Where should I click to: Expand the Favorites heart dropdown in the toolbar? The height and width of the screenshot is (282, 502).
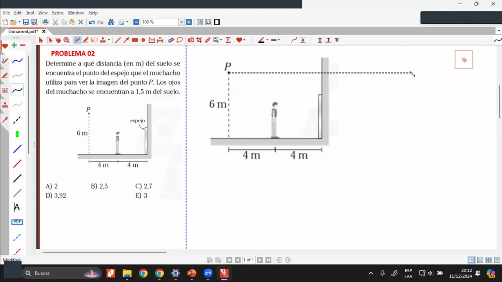click(x=244, y=40)
